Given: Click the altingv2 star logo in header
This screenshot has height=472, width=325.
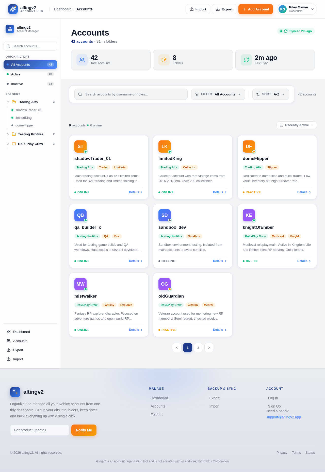Looking at the screenshot, I should (x=13, y=9).
